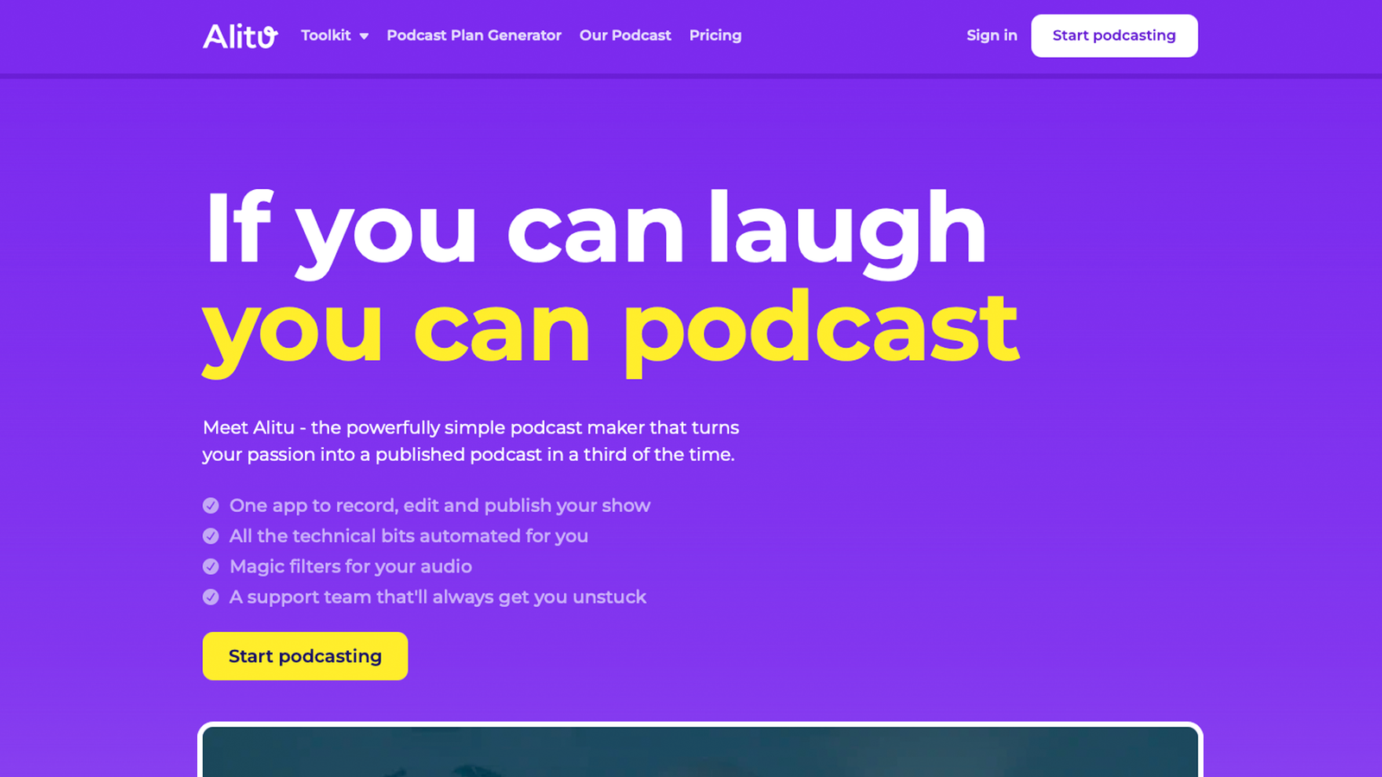
Task: Click the 'Meet Alitu' intro paragraph
Action: pos(471,441)
